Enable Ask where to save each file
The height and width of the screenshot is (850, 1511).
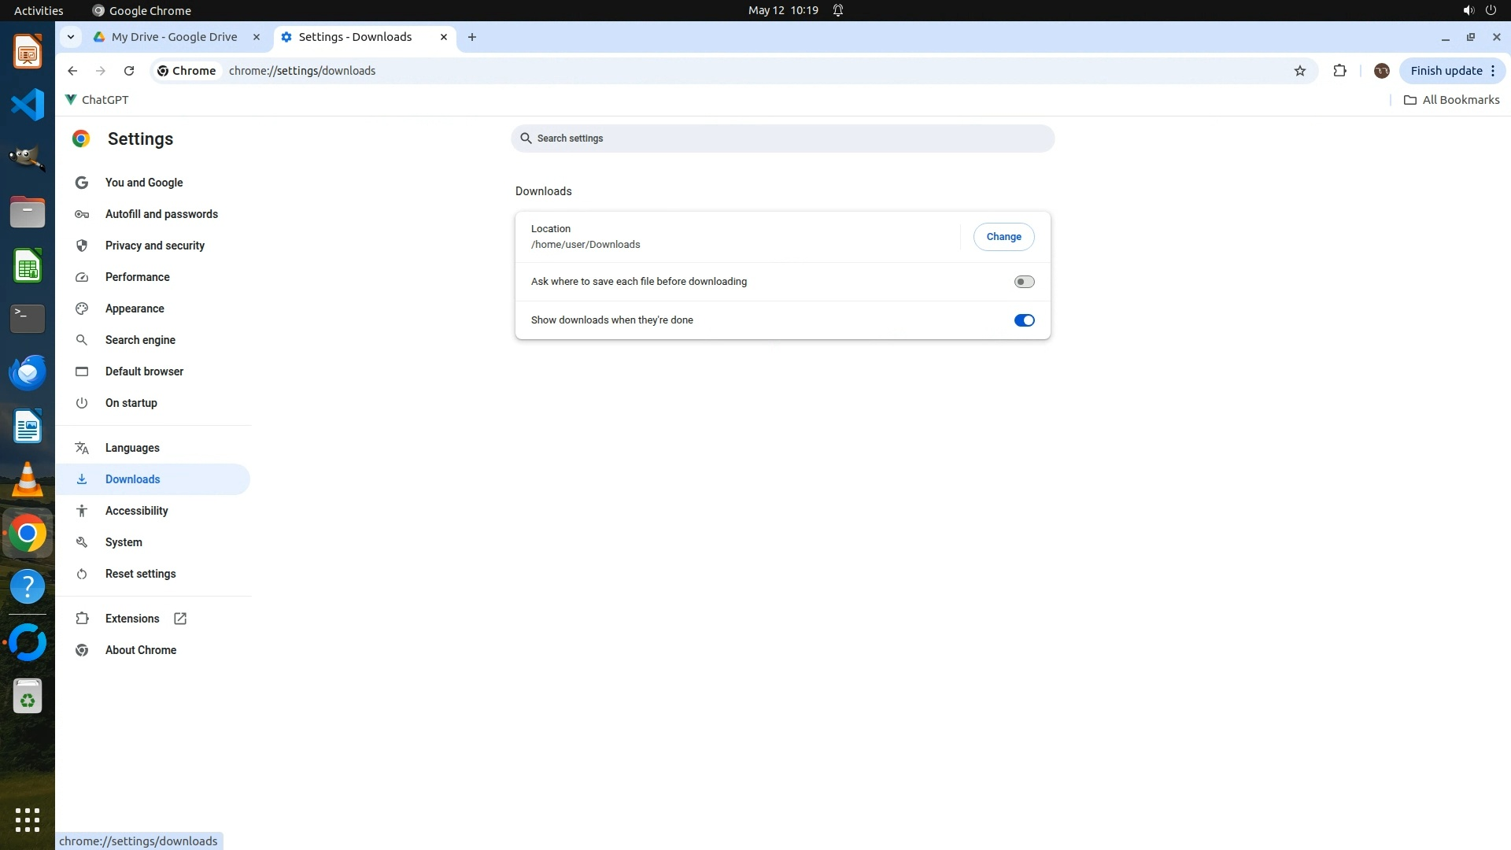1024,282
